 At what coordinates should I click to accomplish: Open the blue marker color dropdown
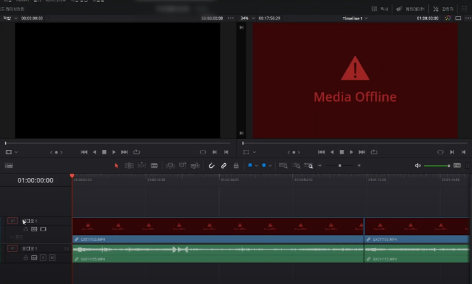(271, 166)
